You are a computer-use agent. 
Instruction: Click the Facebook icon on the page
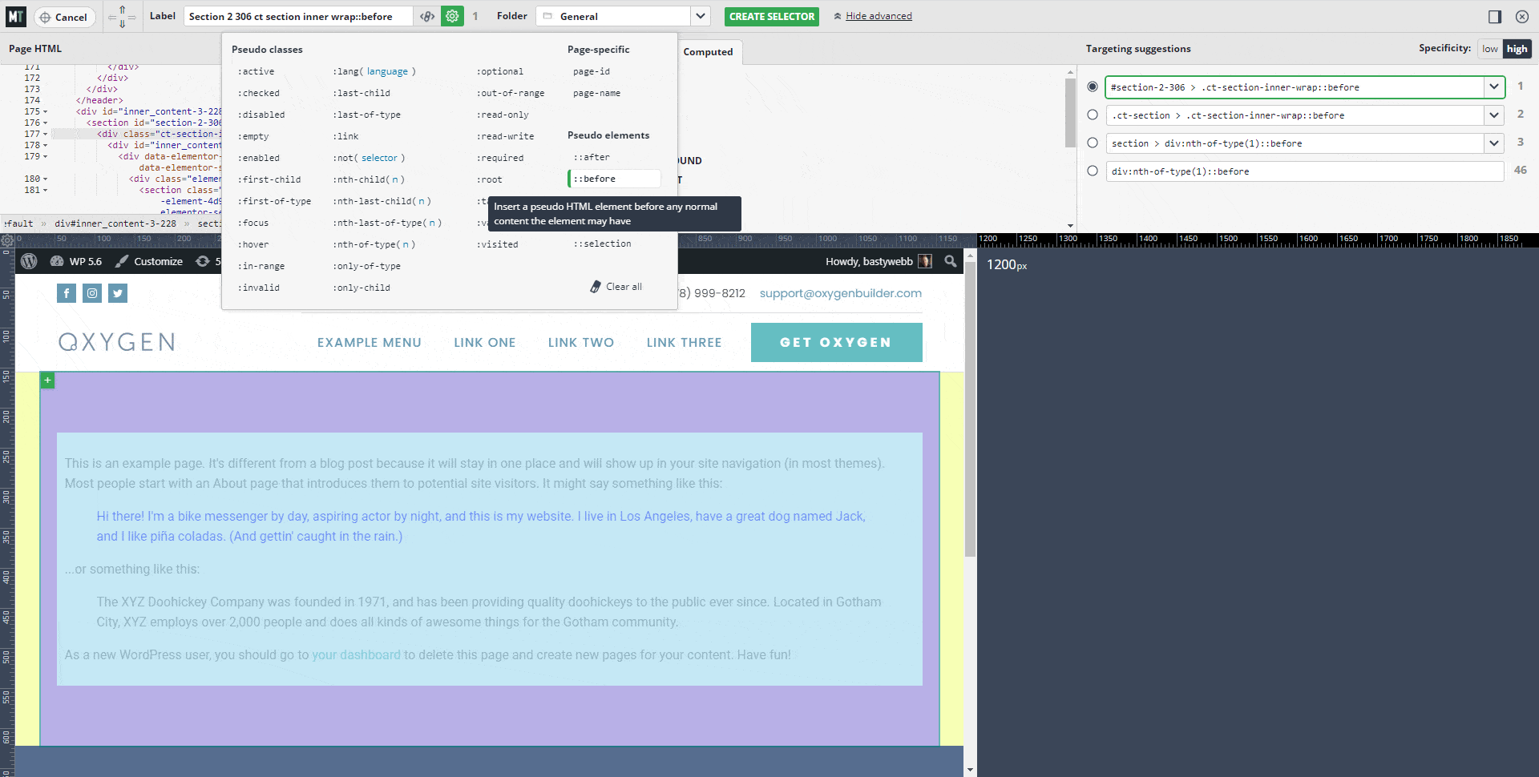tap(67, 293)
